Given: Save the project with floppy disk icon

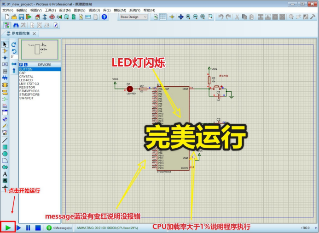Looking at the screenshot, I should [x=21, y=17].
